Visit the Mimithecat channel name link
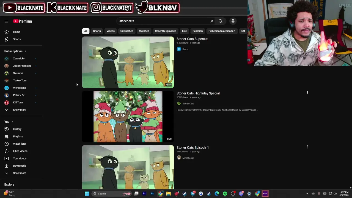Screen dimensions: 352x198 tap(188, 158)
